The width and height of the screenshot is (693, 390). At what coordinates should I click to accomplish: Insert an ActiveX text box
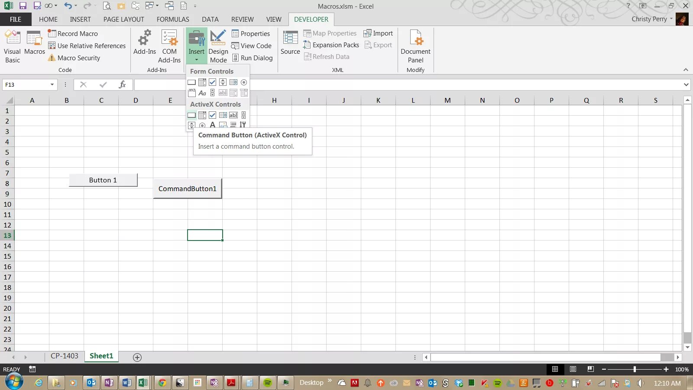click(x=233, y=115)
